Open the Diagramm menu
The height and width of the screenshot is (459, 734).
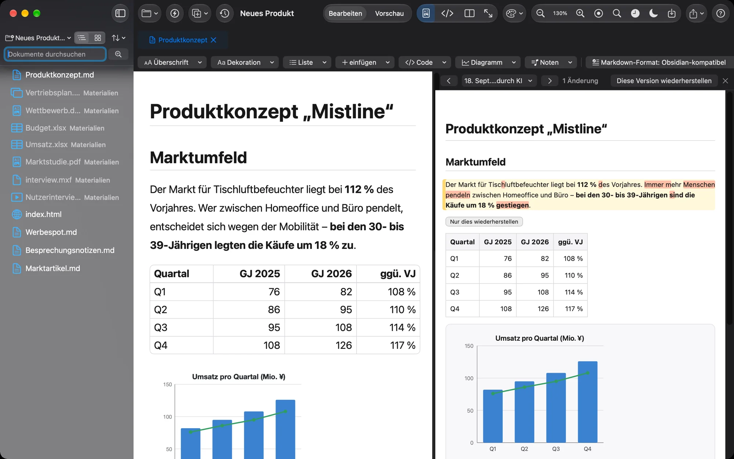(488, 62)
